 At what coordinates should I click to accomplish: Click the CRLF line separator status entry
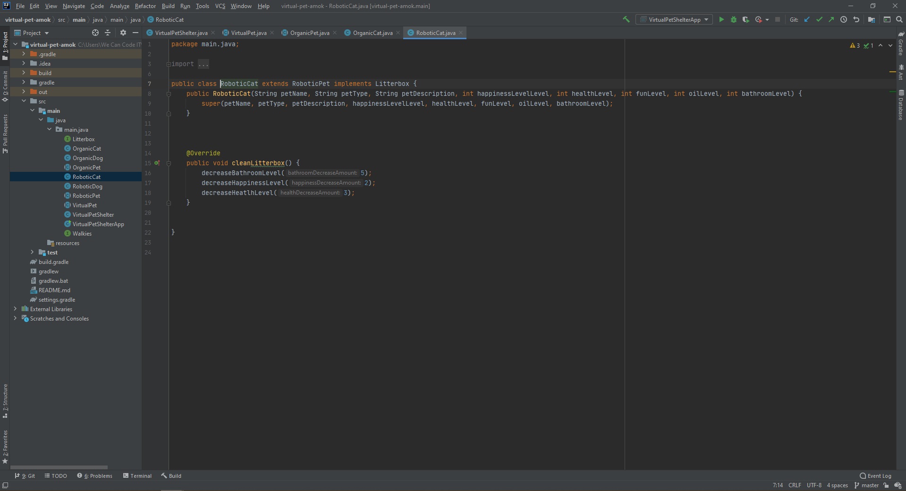coord(795,485)
